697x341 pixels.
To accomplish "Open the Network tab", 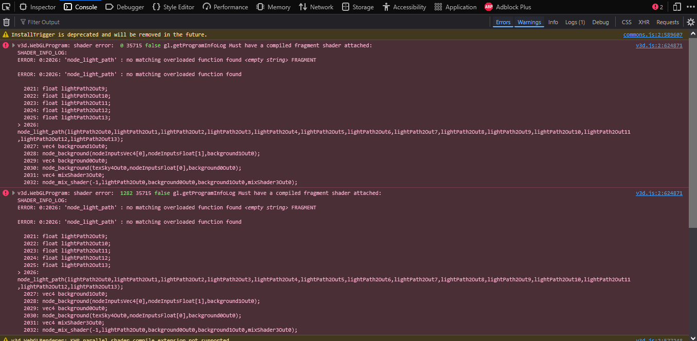I will (x=316, y=7).
